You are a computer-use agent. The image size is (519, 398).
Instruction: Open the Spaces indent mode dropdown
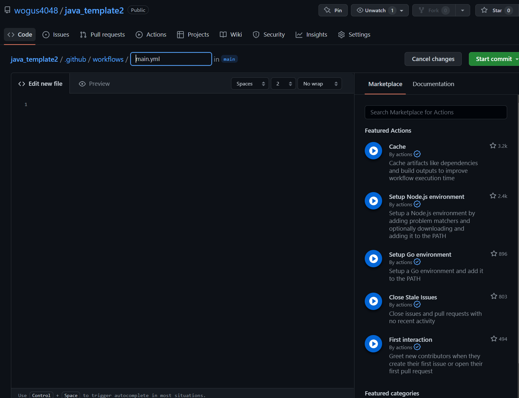pos(250,84)
